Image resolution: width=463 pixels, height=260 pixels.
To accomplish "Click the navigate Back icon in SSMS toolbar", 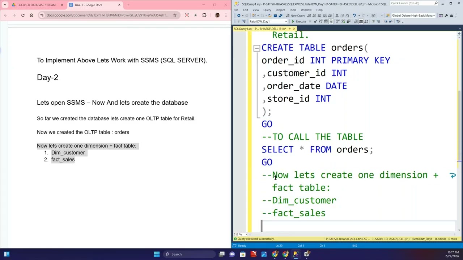I will click(239, 16).
